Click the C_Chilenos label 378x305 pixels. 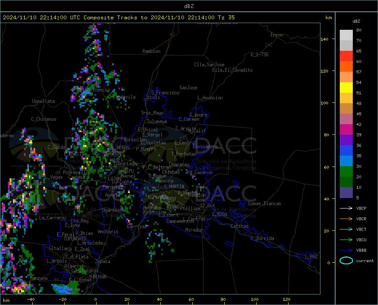click(44, 119)
